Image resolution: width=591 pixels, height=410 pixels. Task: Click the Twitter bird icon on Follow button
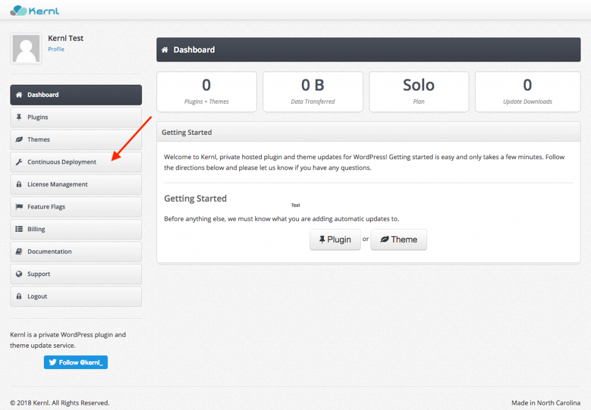pos(53,362)
